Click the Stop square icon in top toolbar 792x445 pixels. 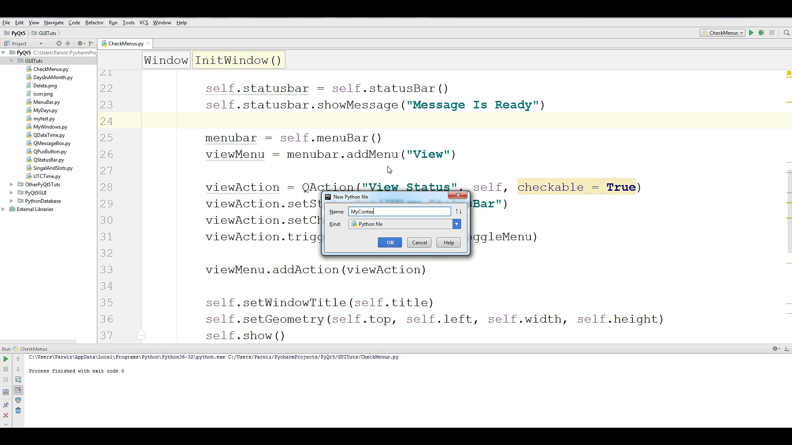[772, 33]
